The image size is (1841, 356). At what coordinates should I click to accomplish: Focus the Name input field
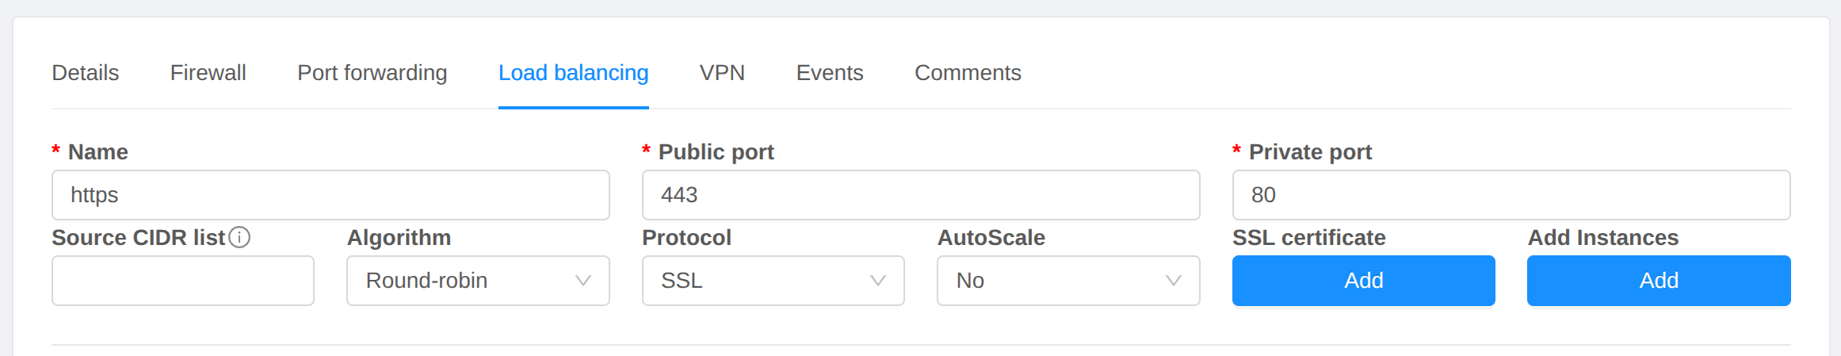coord(330,195)
